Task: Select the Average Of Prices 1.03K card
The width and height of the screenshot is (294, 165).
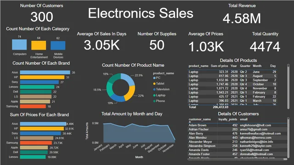Action: tap(206, 42)
